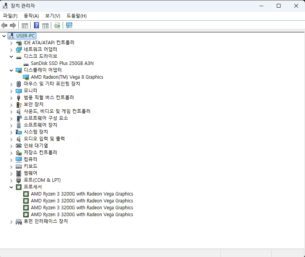Open Help via the blue question mark icon
Screen dimensions: 305x257
coord(36,26)
